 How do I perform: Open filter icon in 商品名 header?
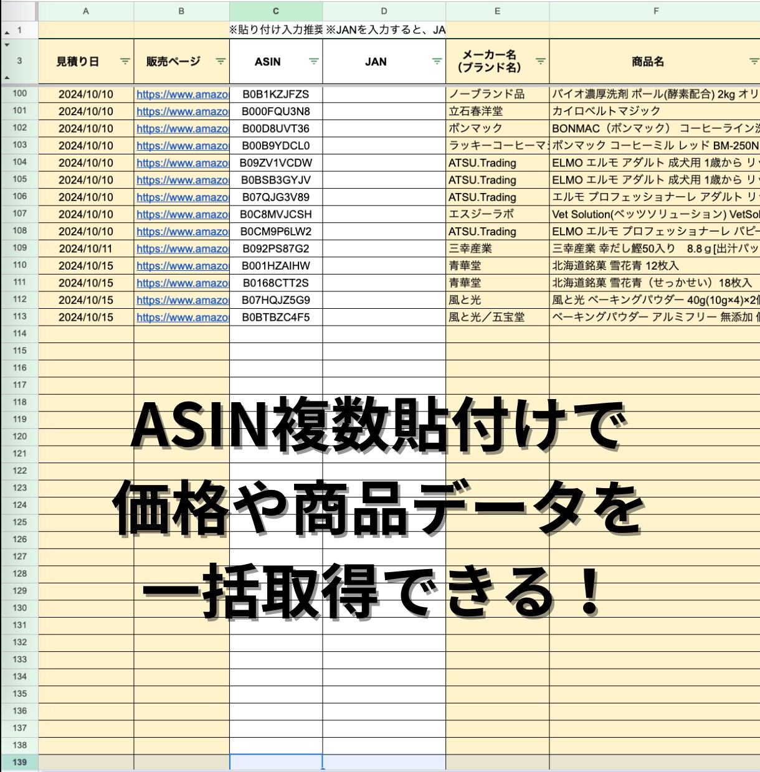point(754,62)
